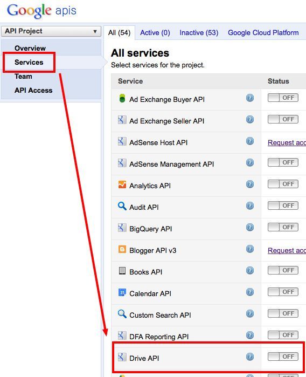
Task: Select Services in sidebar
Action: pyautogui.click(x=29, y=62)
